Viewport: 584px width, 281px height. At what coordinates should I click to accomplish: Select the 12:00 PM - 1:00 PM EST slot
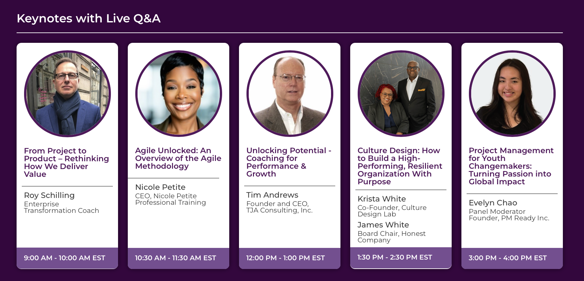coord(285,258)
